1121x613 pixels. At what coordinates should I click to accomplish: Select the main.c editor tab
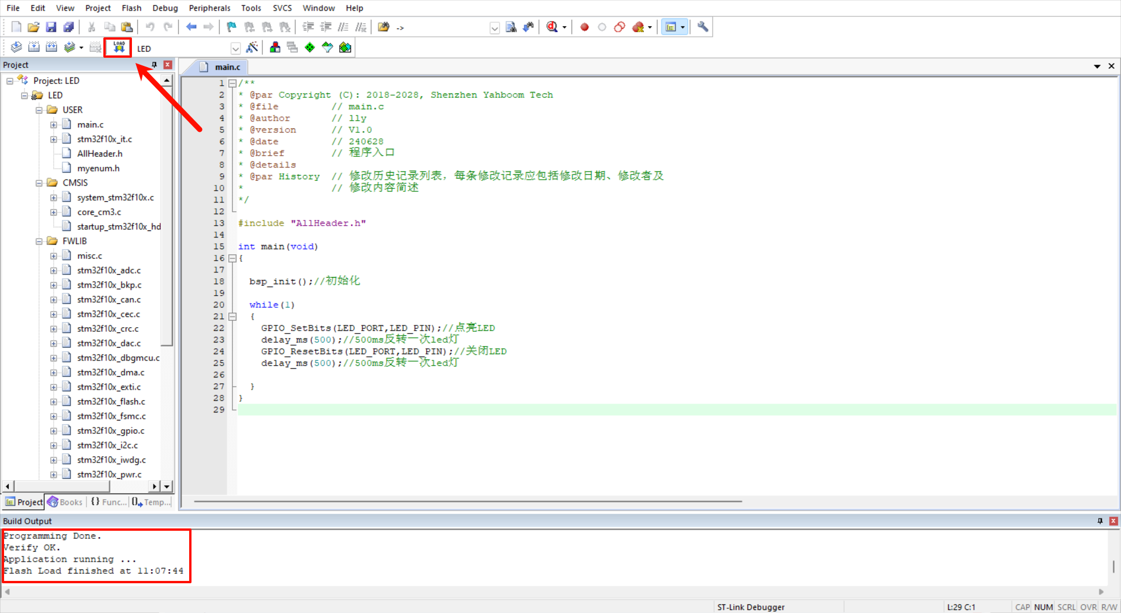[x=221, y=67]
